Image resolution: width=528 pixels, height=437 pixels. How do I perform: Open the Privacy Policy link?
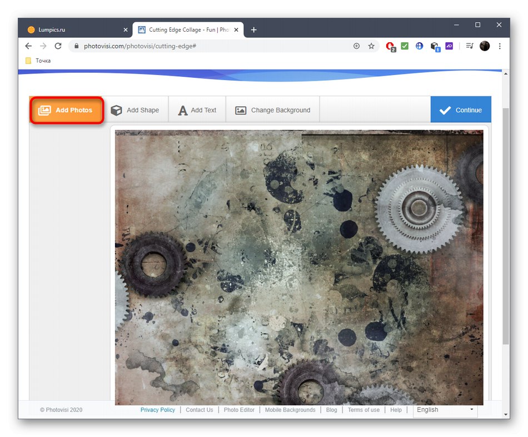pos(158,410)
